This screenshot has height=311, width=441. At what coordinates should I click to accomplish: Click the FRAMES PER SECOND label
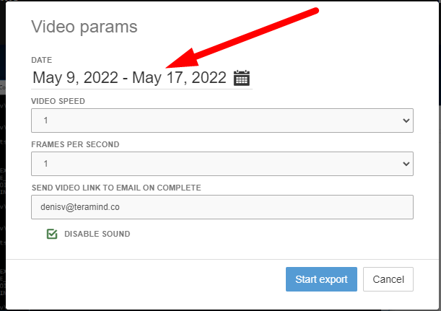click(75, 144)
